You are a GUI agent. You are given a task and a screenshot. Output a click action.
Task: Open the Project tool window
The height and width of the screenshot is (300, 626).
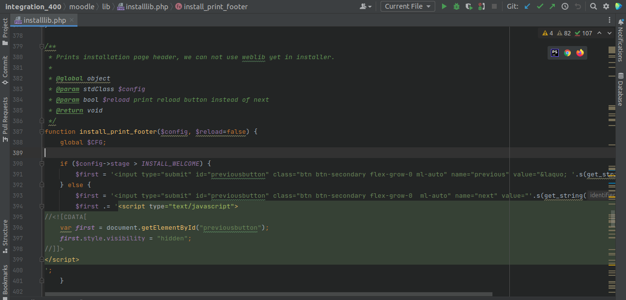pyautogui.click(x=5, y=32)
